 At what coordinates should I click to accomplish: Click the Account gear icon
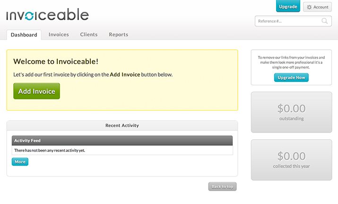coord(309,7)
